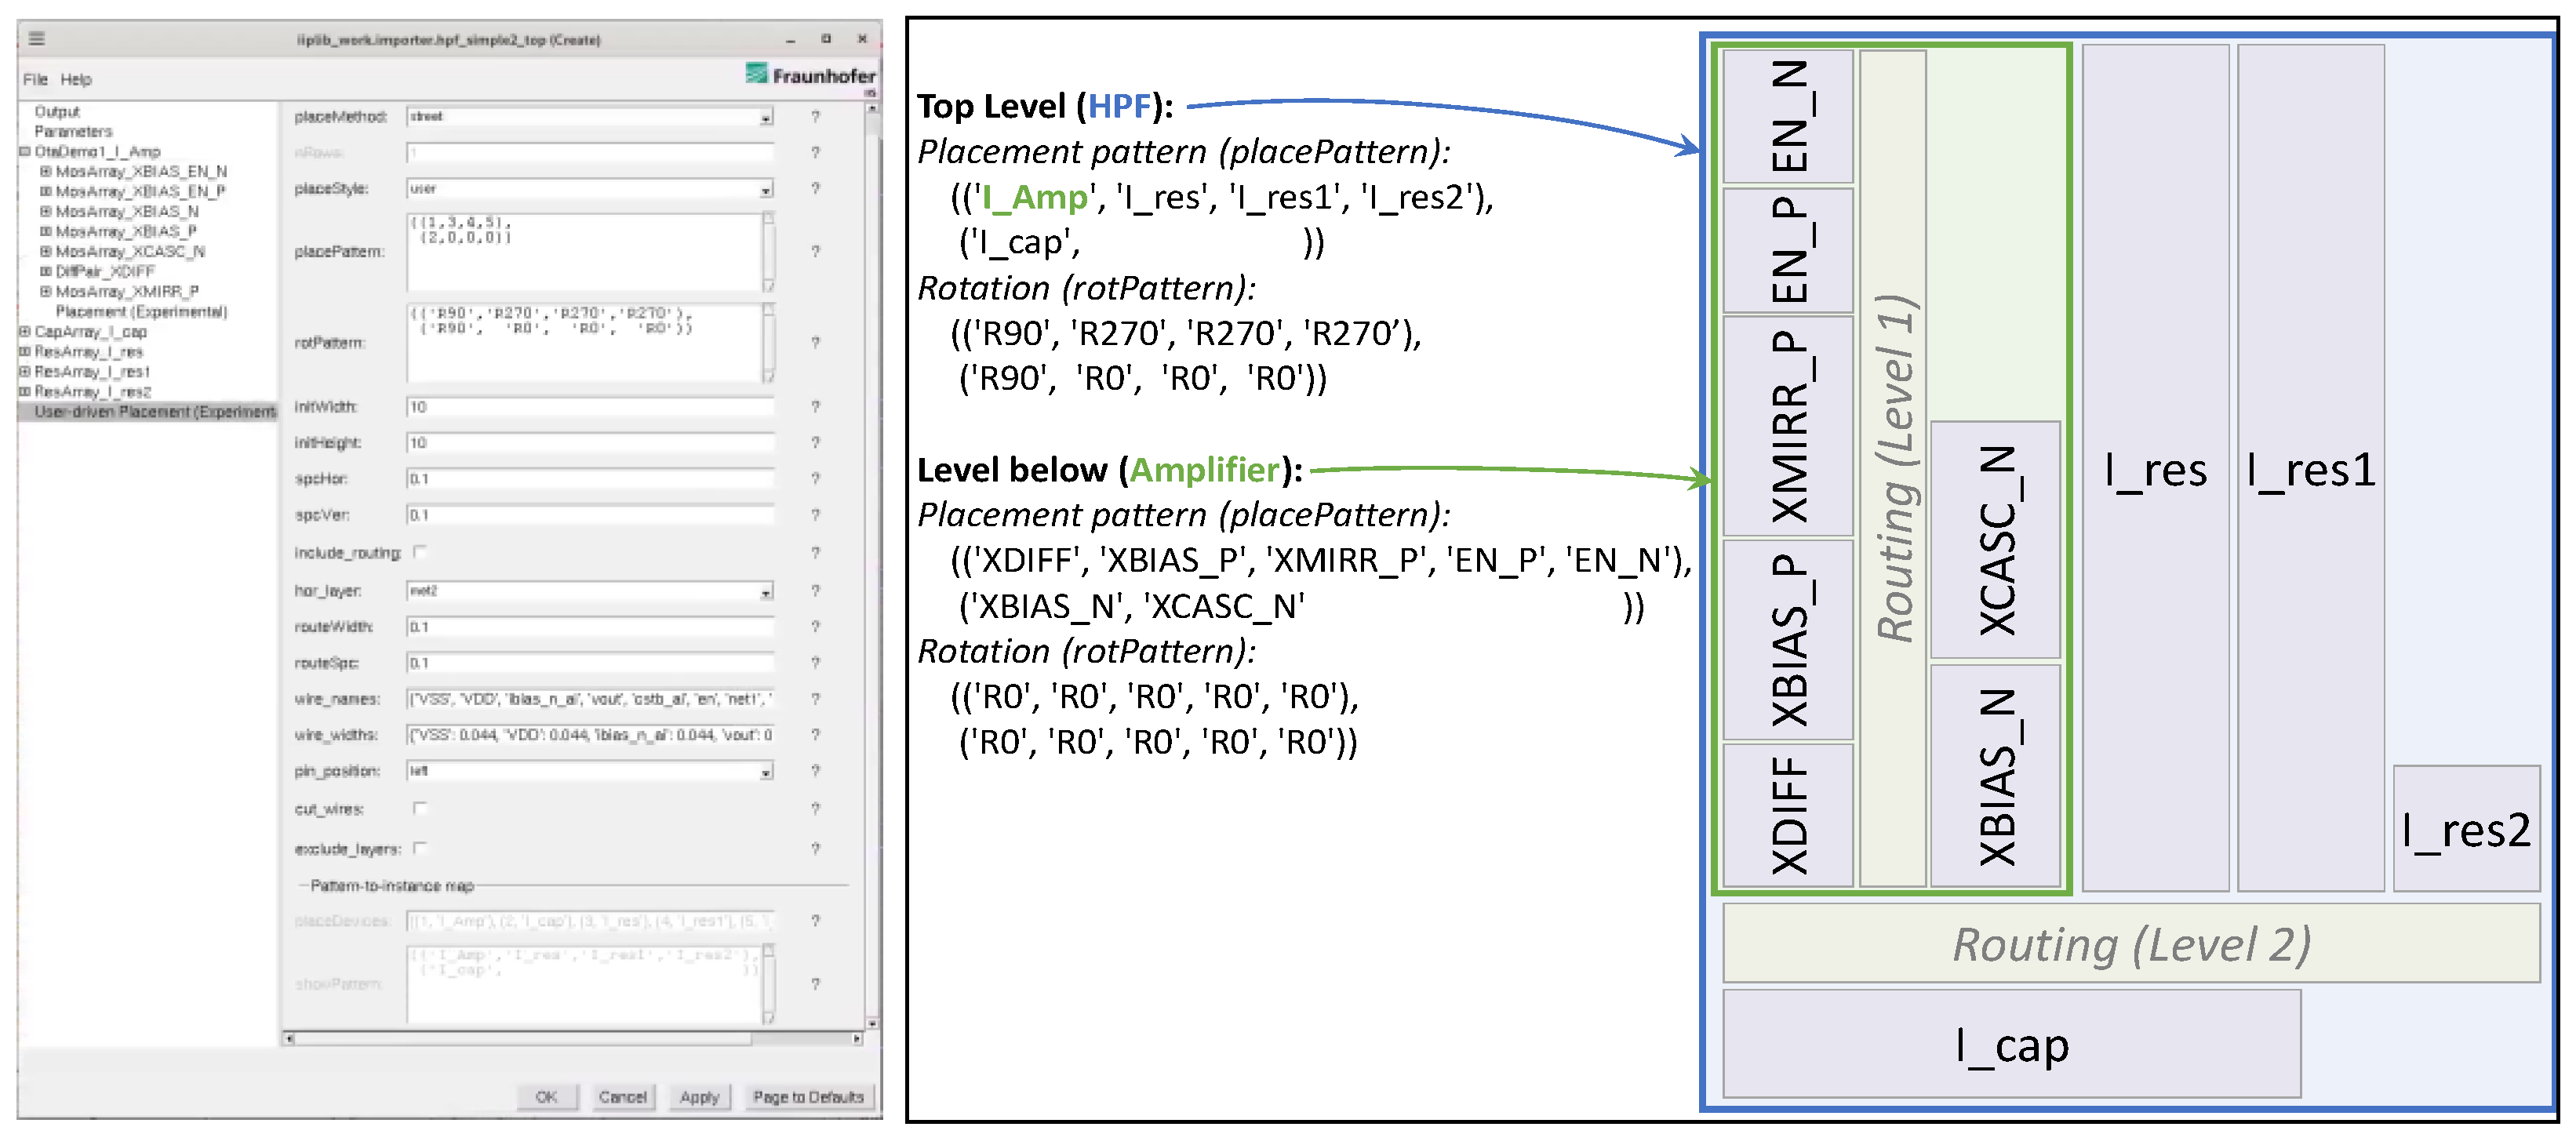Click help question mark beside rotPattern
The width and height of the screenshot is (2576, 1145).
tap(815, 342)
